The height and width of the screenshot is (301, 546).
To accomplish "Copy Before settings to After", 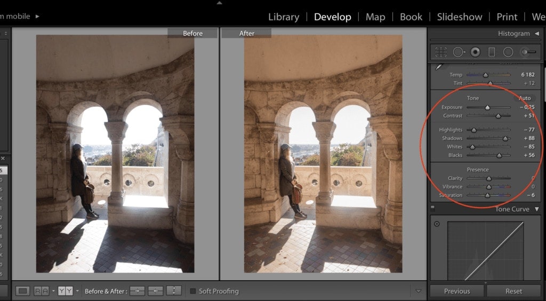I will pyautogui.click(x=137, y=291).
